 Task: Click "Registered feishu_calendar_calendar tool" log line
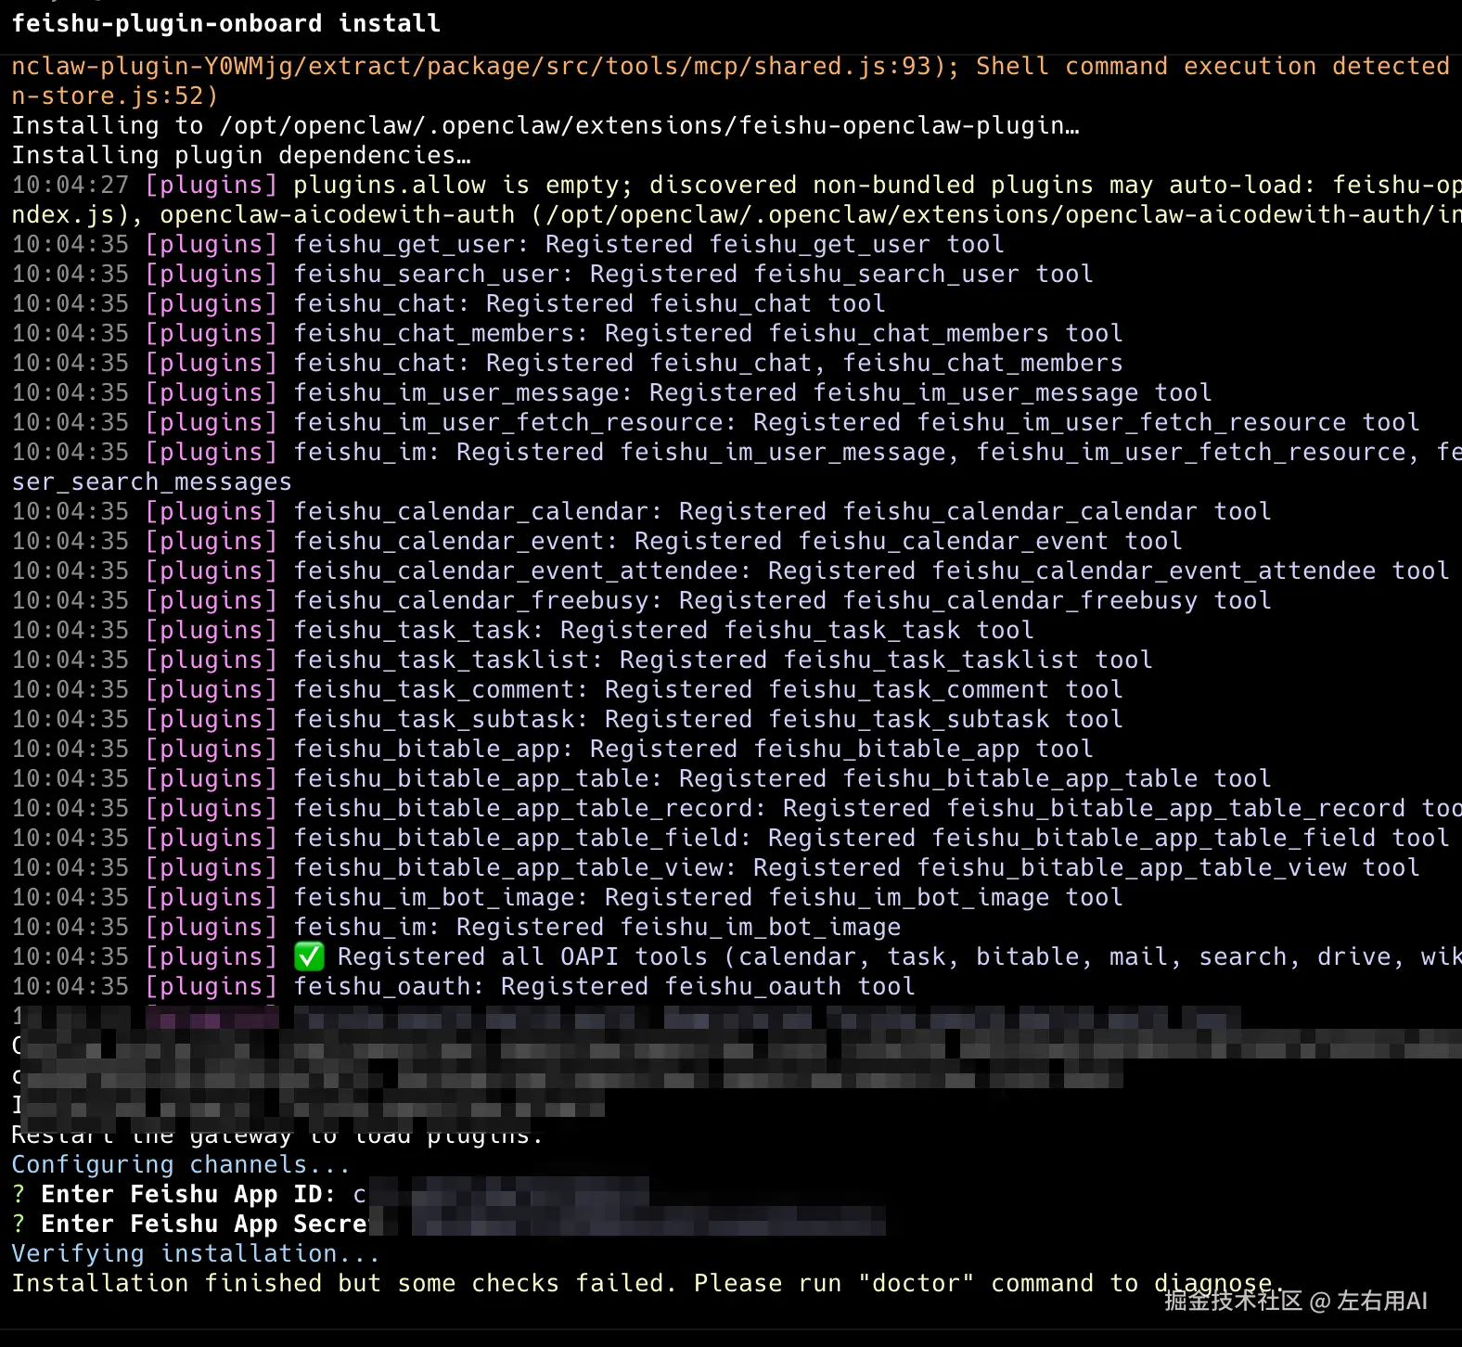642,511
